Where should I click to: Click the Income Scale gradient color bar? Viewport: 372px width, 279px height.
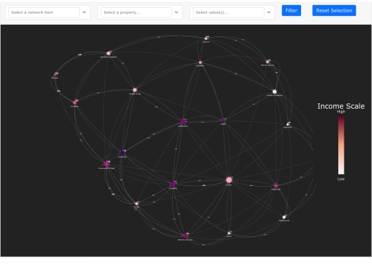[x=341, y=145]
